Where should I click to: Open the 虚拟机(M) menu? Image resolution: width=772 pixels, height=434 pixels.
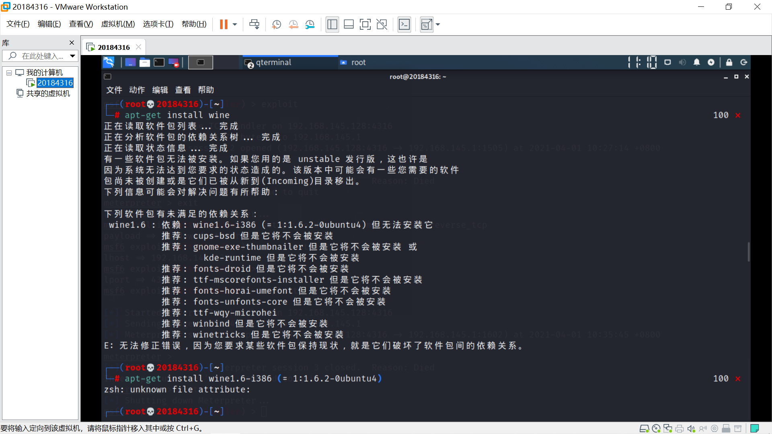click(x=118, y=24)
